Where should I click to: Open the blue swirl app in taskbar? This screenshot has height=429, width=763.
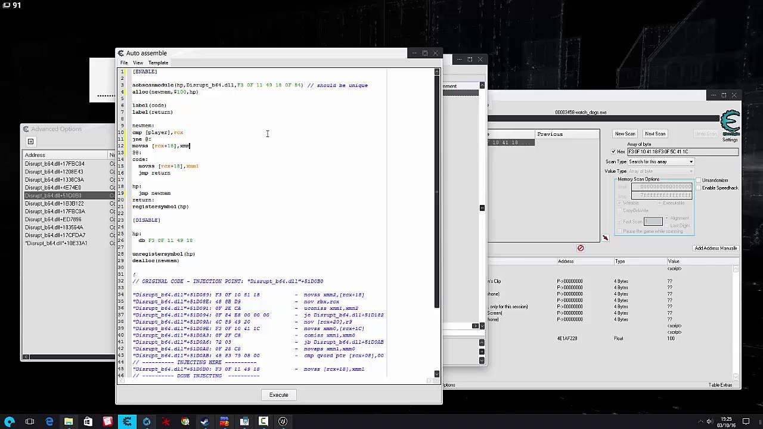pyautogui.click(x=147, y=422)
